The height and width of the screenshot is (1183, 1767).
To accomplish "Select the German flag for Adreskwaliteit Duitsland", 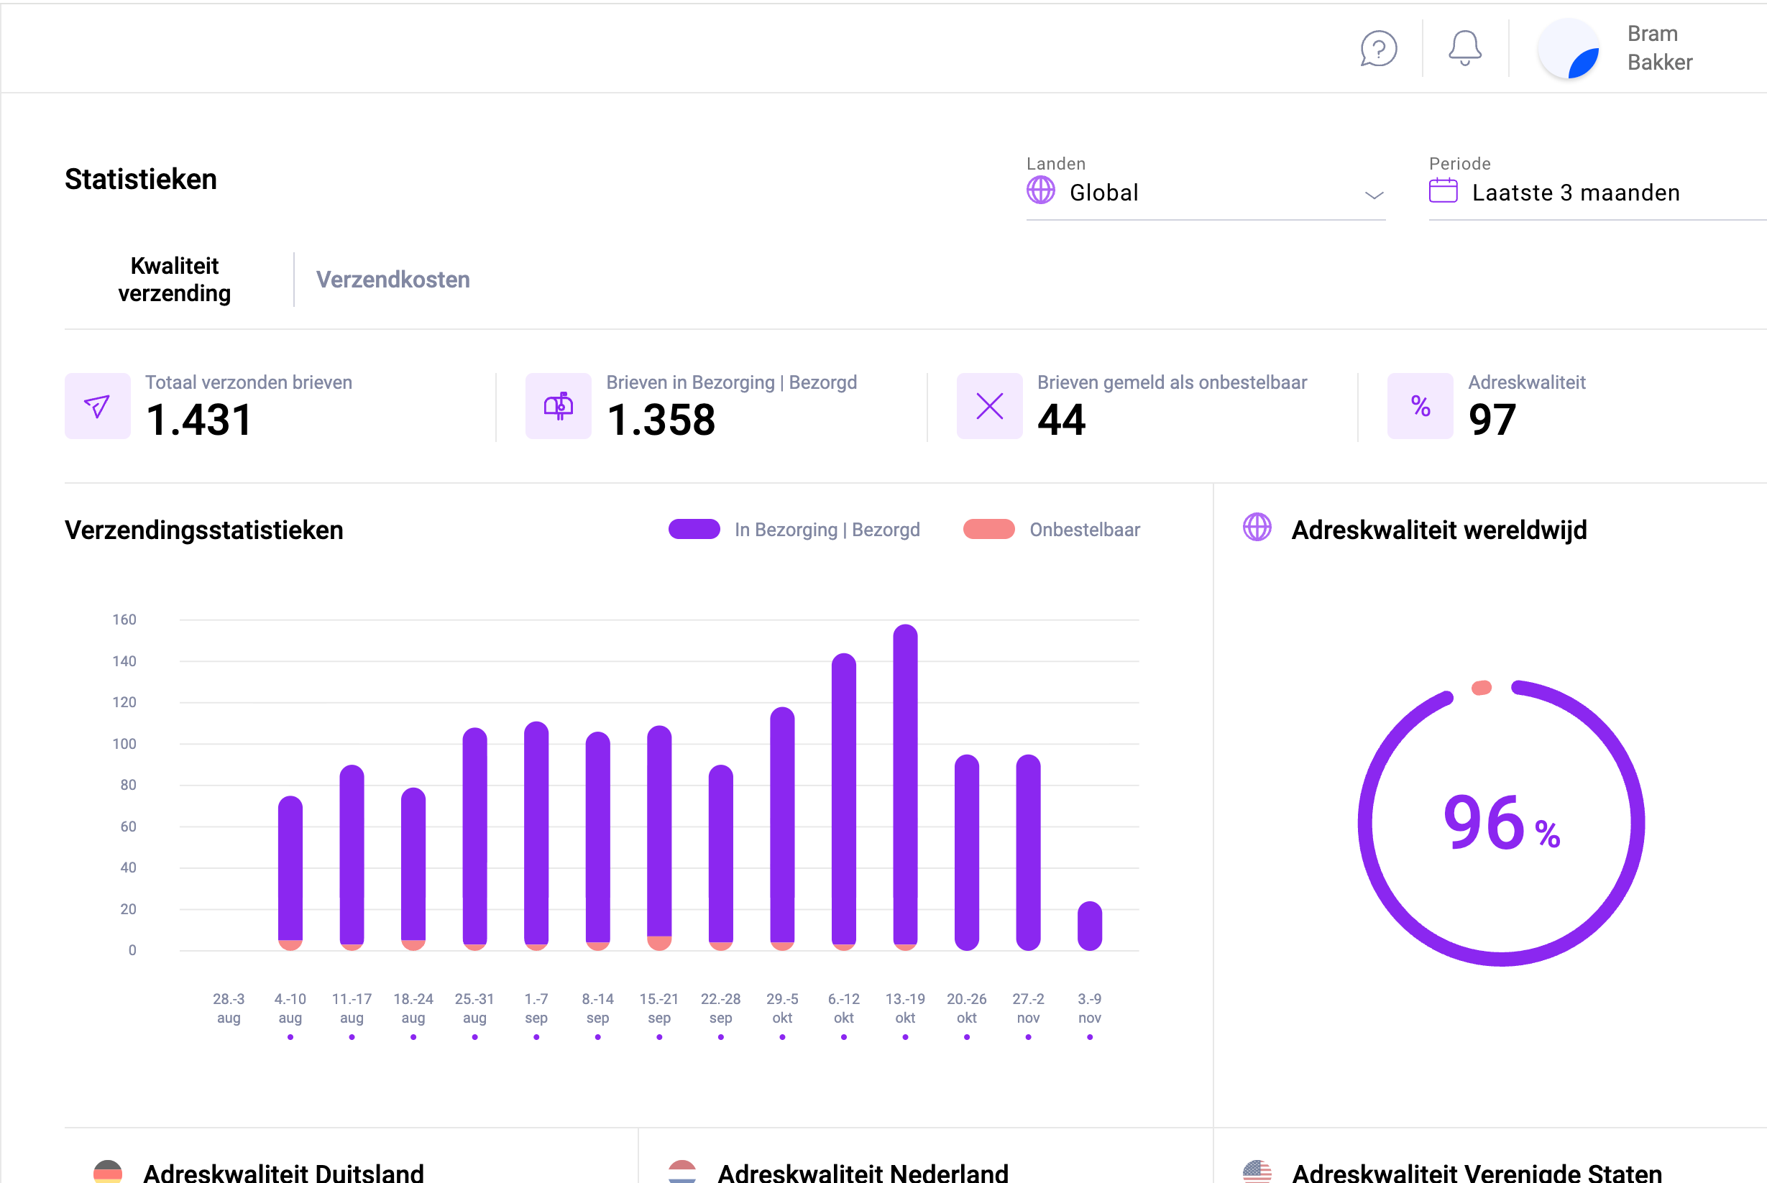I will [109, 1170].
